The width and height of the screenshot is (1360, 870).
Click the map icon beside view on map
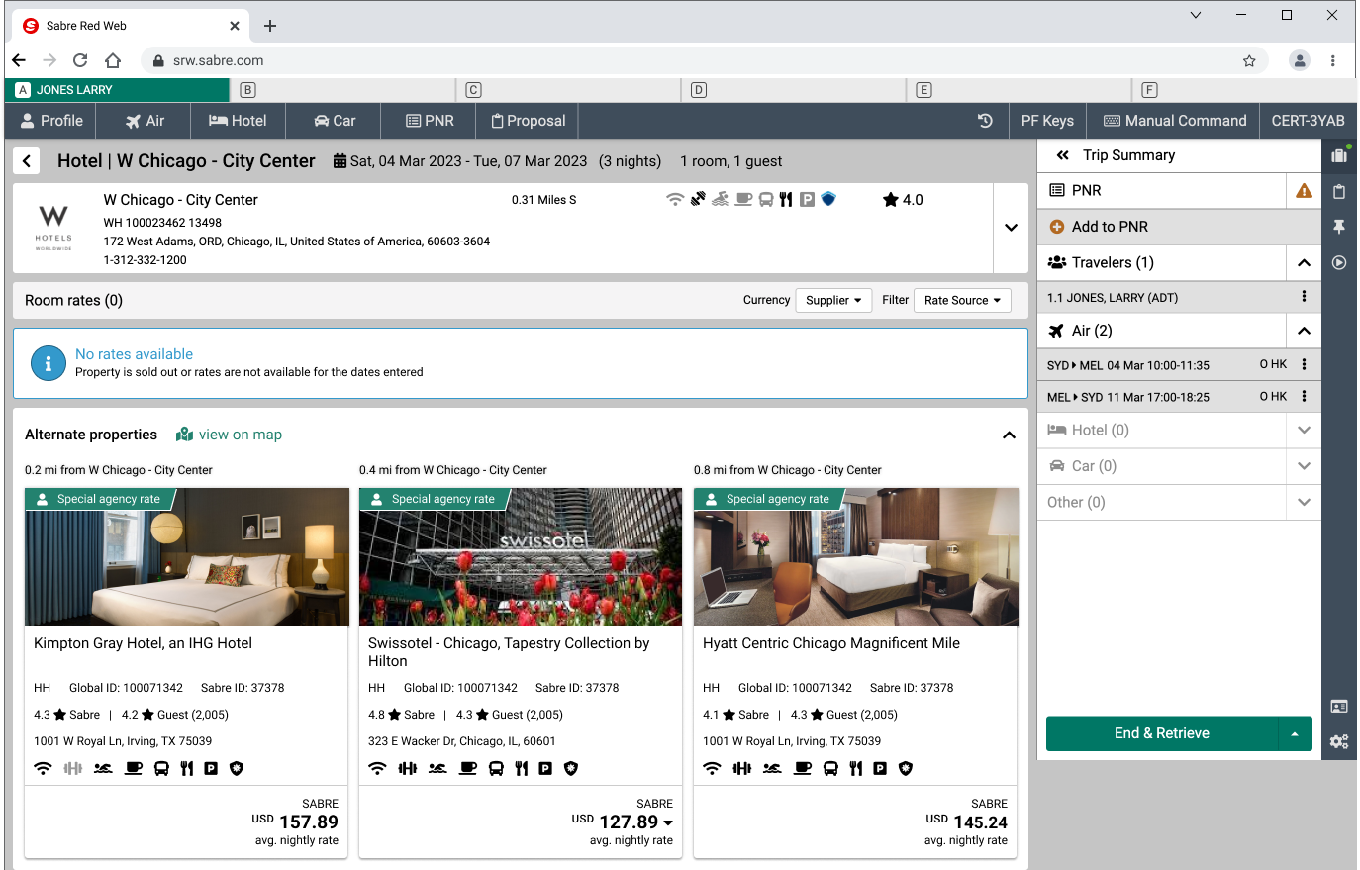[x=184, y=435]
